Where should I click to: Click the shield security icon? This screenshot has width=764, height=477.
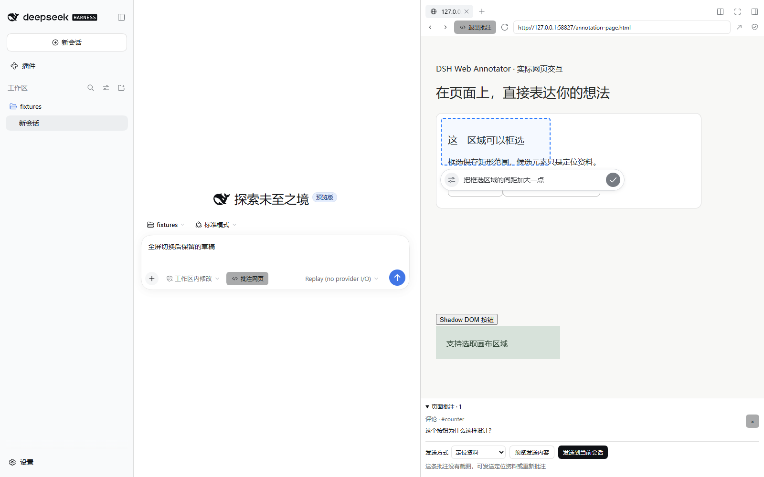pos(754,27)
